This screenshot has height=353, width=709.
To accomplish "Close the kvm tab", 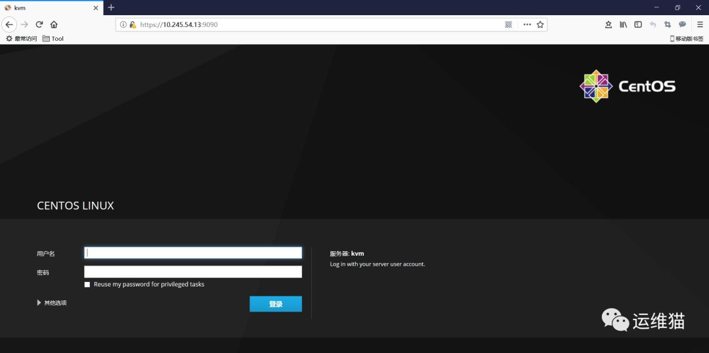I will 96,8.
